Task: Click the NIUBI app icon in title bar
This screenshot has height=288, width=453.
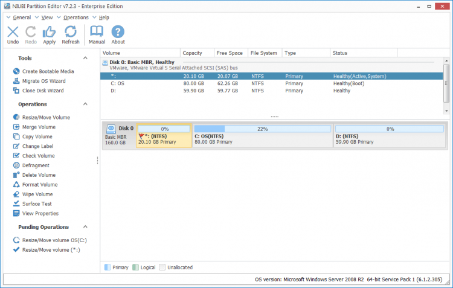Action: pyautogui.click(x=7, y=6)
